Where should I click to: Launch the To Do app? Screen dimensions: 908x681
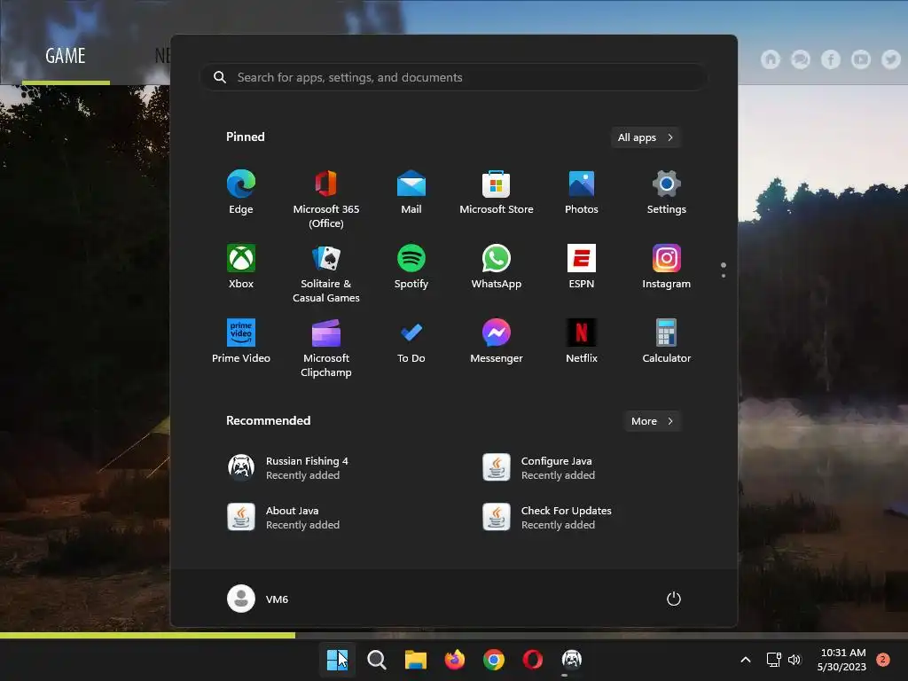tap(411, 341)
